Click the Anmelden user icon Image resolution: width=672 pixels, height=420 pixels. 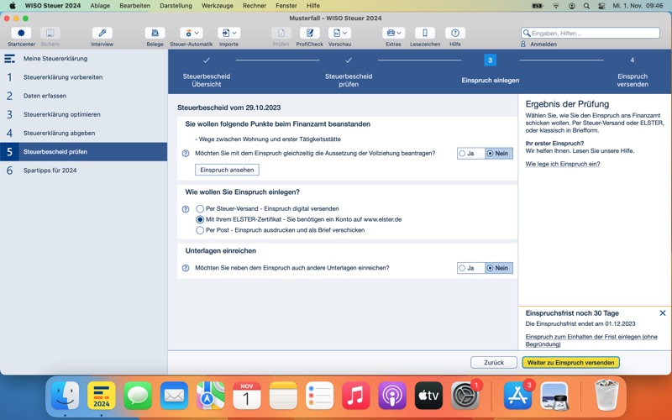(x=523, y=44)
